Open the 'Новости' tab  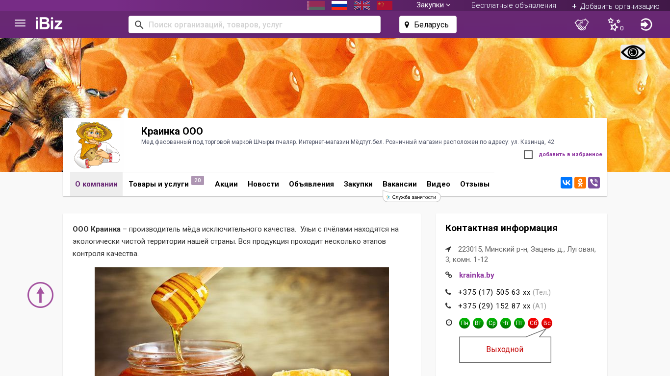point(263,184)
